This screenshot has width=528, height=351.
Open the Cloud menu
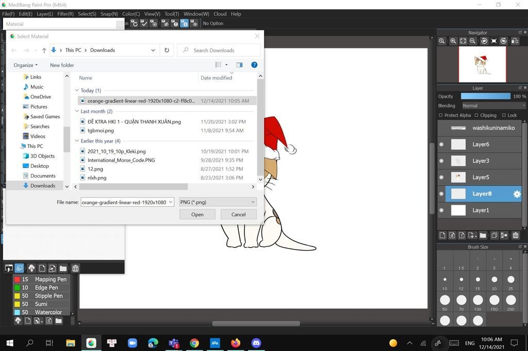point(220,14)
